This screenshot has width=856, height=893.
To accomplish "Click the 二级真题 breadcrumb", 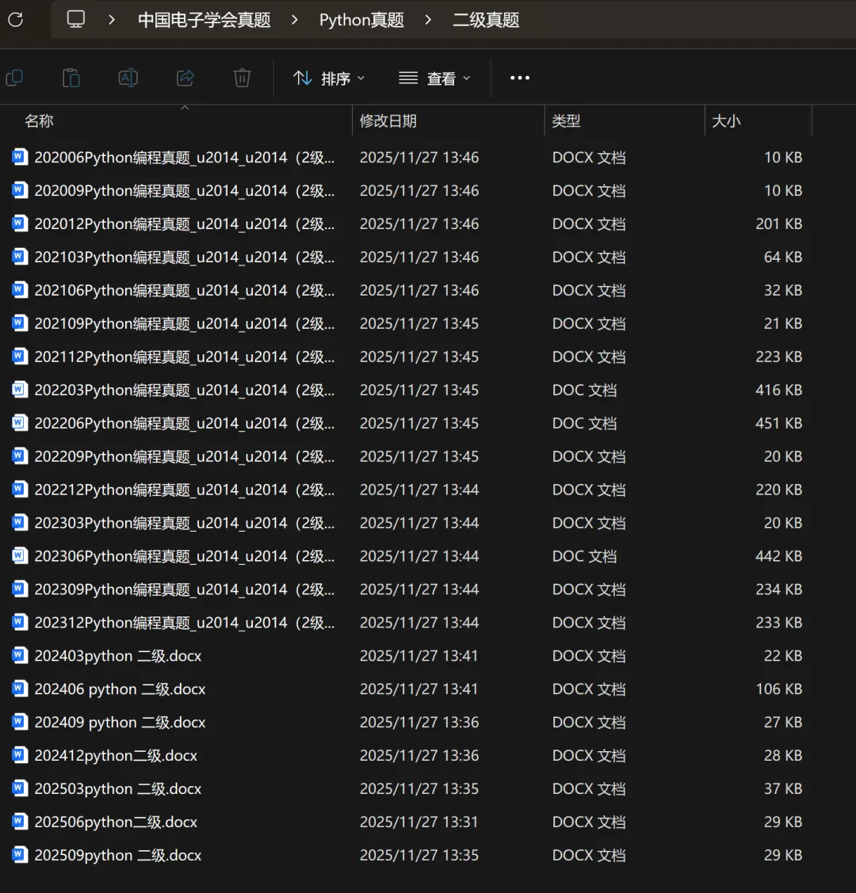I will [486, 20].
